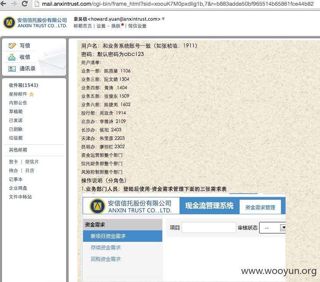The image size is (320, 282).
Task: Click row 业务三部: 阮文婧 1304
Action: (x=105, y=79)
